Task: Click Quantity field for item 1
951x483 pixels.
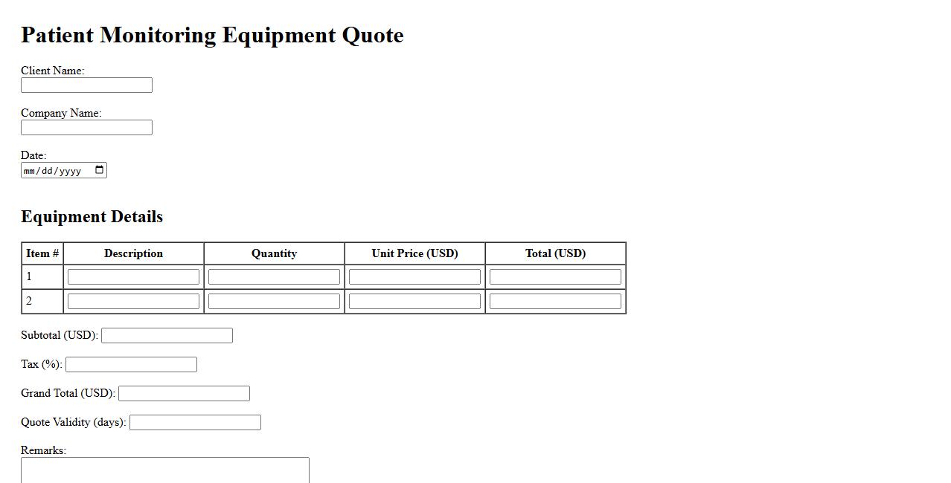Action: click(x=274, y=277)
